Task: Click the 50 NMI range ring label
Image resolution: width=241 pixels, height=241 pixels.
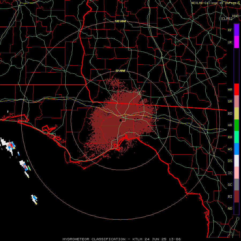Action: pyautogui.click(x=120, y=71)
